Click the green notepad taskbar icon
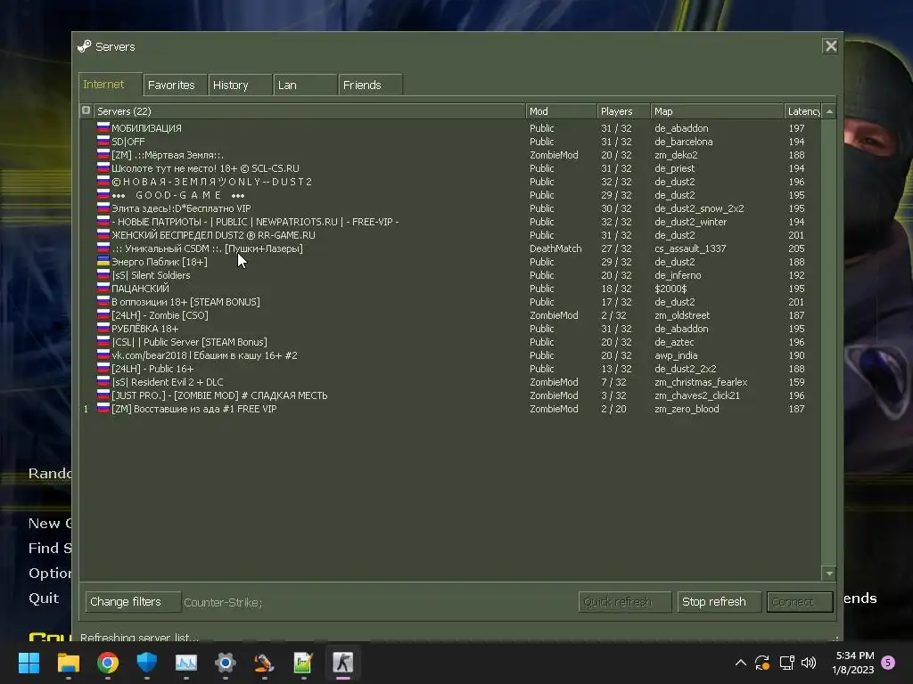 (303, 663)
